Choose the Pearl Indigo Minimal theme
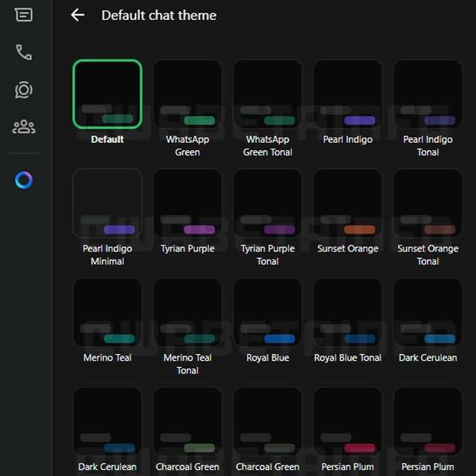This screenshot has width=476, height=476. coord(107,203)
